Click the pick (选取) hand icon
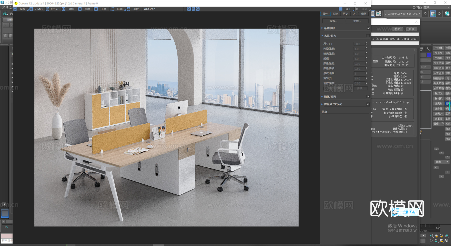Viewport: 451px width, 246px height. pos(128,9)
